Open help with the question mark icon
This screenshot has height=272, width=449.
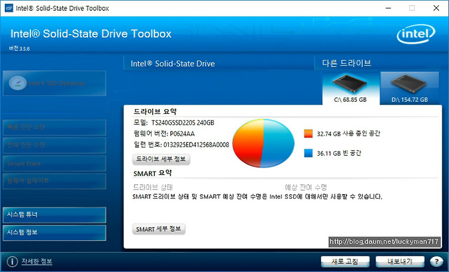point(436,261)
